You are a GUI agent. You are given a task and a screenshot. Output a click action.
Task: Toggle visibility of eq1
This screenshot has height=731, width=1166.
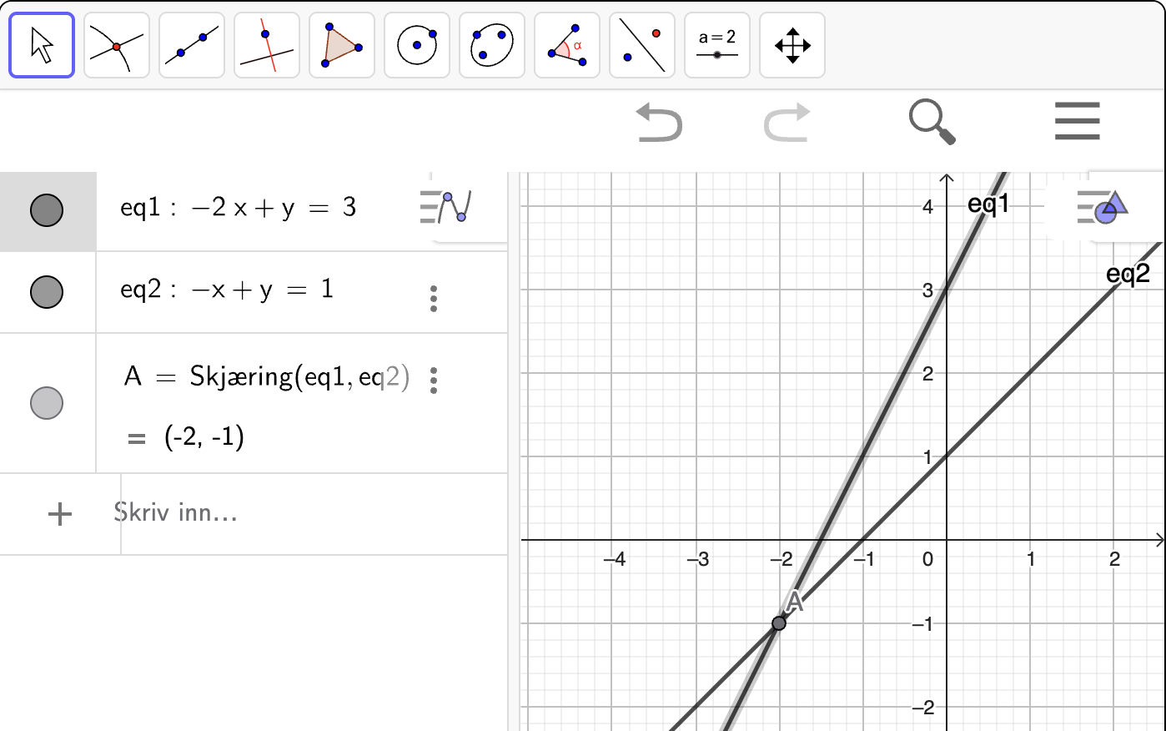[47, 210]
